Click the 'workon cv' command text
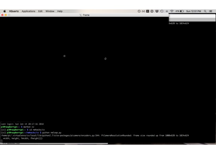This screenshot has width=216, height=154. [29, 127]
